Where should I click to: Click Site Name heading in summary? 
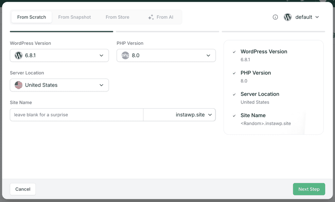coord(253,115)
